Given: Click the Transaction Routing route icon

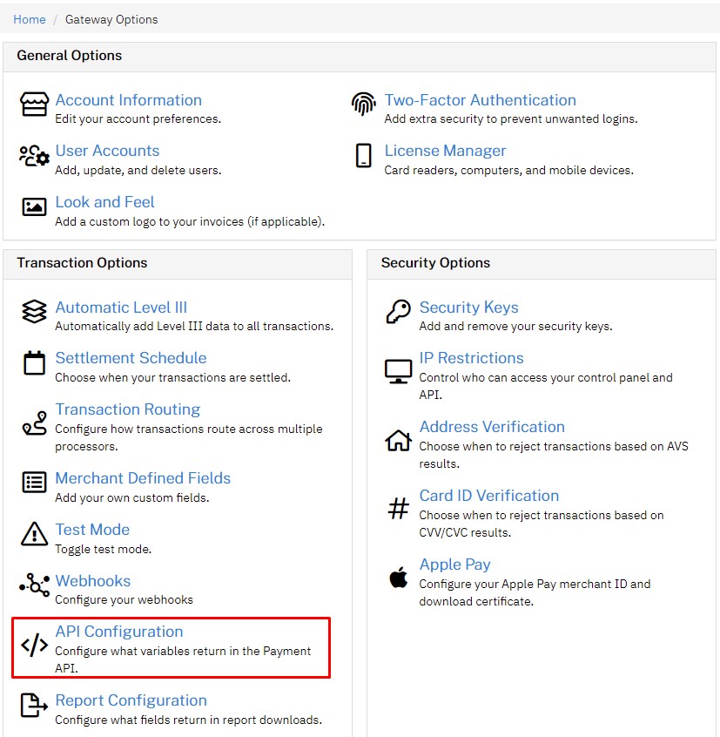Looking at the screenshot, I should (34, 423).
